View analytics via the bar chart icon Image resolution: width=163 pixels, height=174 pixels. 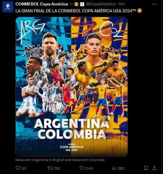coord(114,168)
